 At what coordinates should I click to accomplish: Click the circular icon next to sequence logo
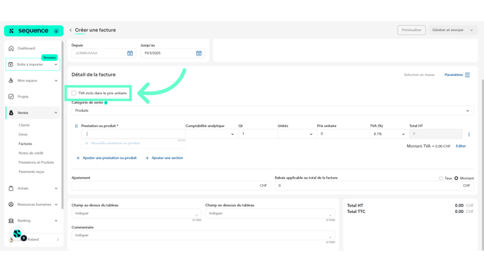56,31
